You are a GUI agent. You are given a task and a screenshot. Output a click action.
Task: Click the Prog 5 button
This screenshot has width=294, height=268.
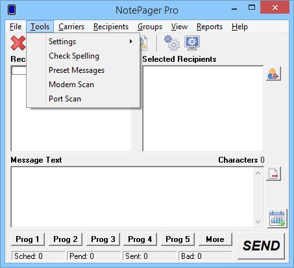click(x=178, y=239)
